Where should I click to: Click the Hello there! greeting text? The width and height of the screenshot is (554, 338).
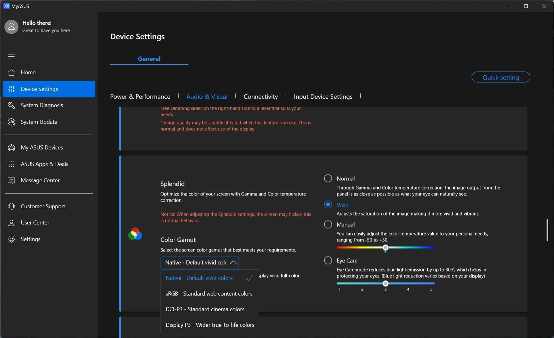pos(37,23)
